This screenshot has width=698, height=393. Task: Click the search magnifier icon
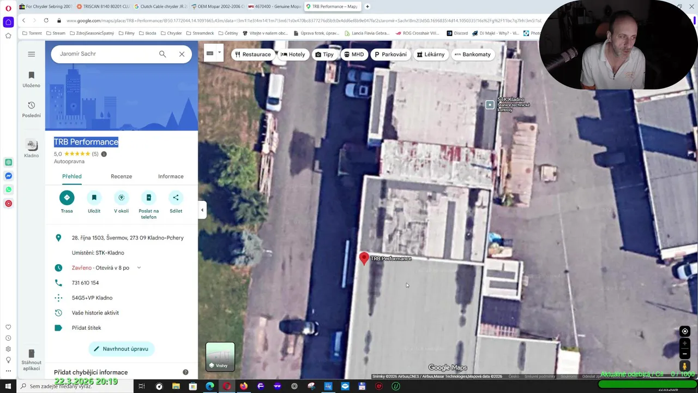[x=163, y=54]
